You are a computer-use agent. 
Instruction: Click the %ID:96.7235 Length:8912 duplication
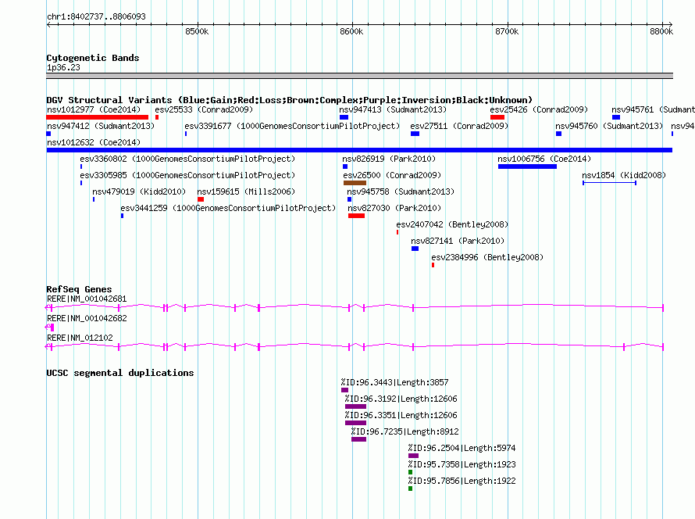click(x=405, y=431)
